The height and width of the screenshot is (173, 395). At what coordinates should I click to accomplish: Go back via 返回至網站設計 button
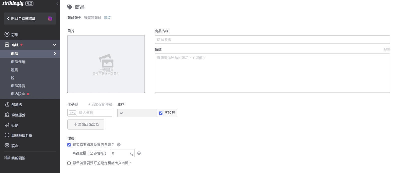30,18
